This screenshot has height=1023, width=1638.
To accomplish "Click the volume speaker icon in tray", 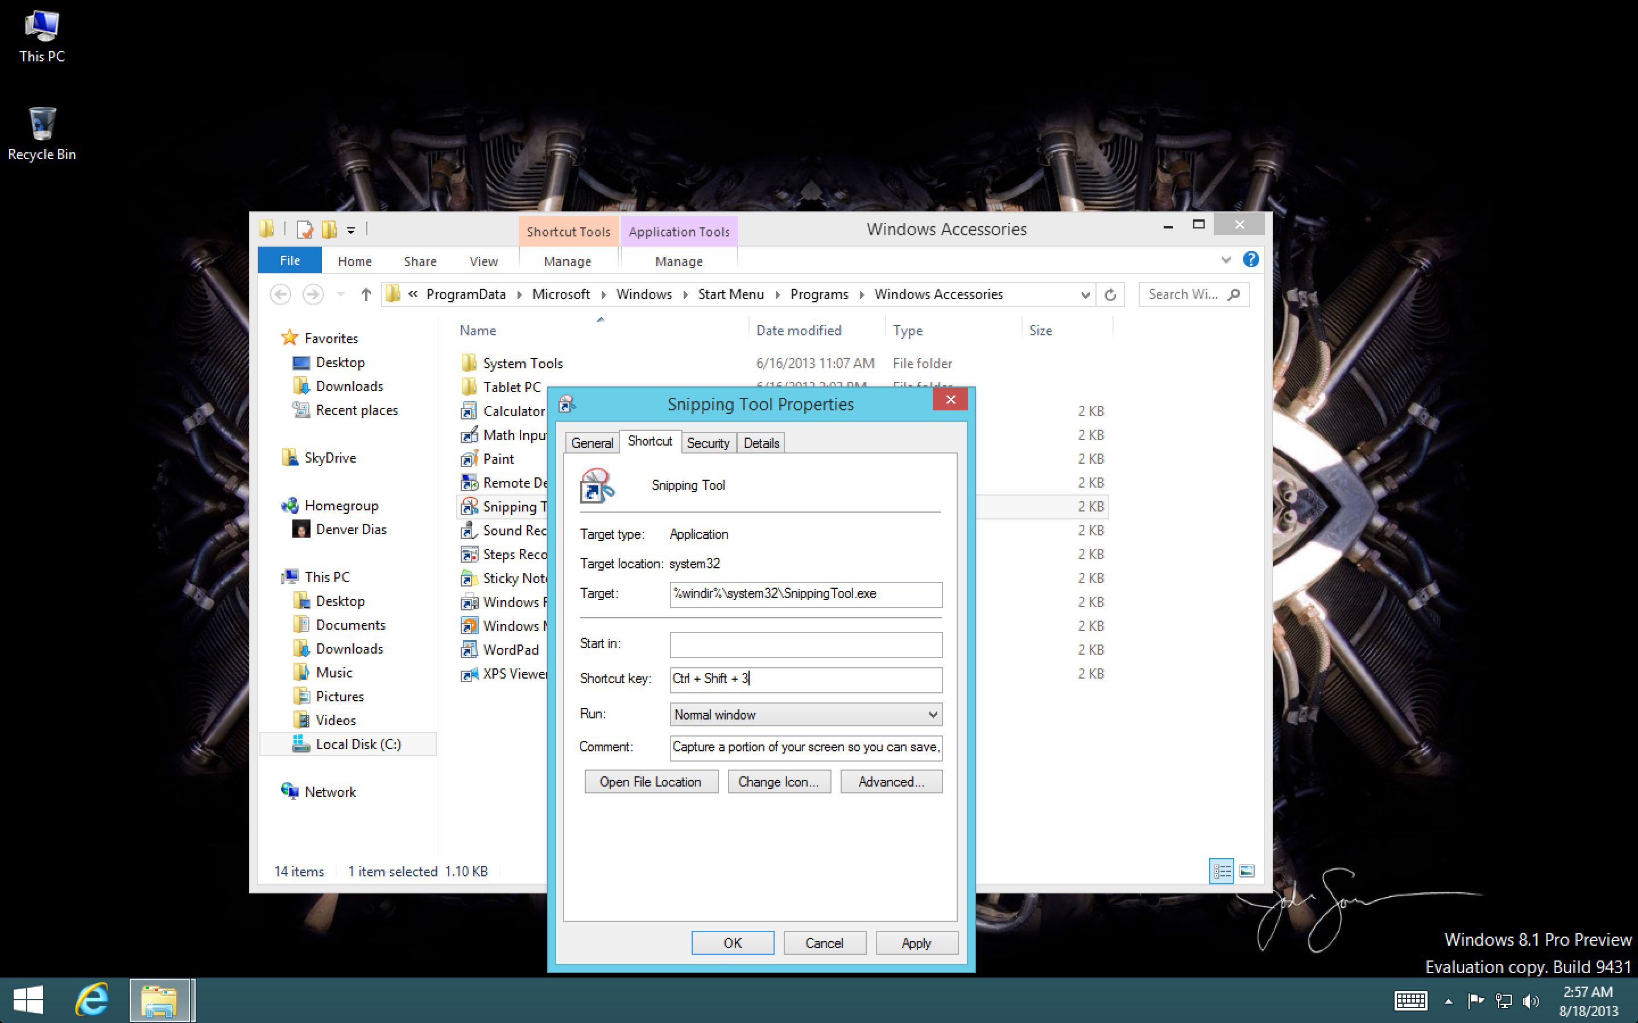I will 1531,1000.
